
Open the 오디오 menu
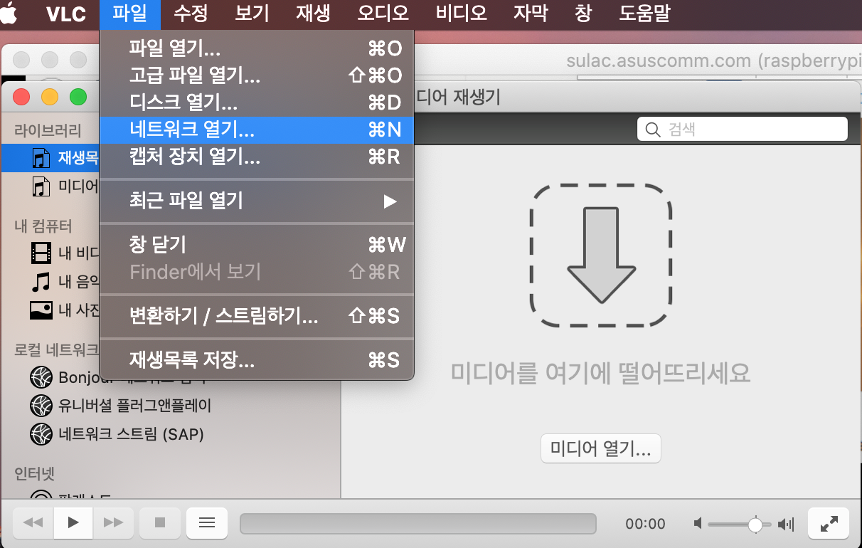383,14
